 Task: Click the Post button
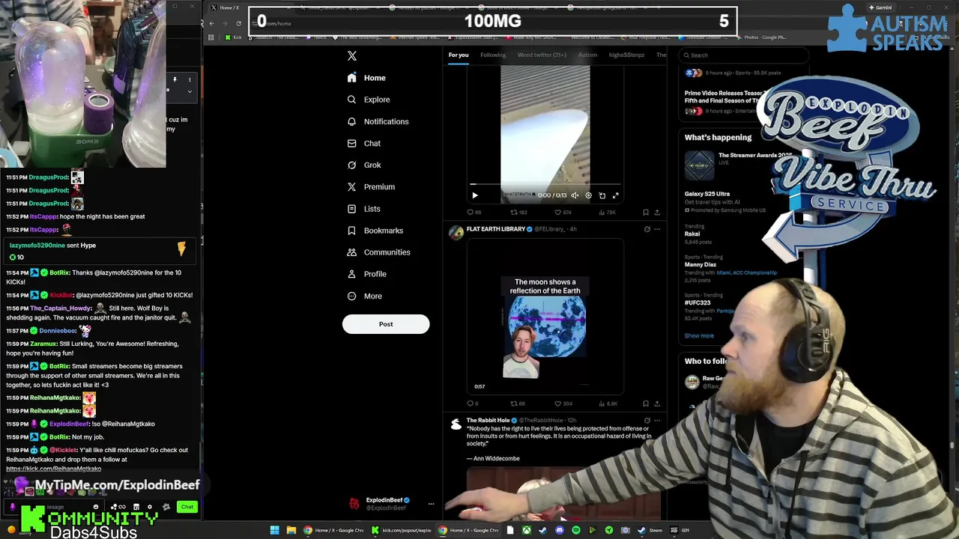pos(386,324)
